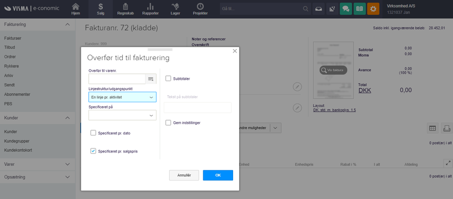
Task: Check the Gem indstillinger option
Action: coord(168,123)
